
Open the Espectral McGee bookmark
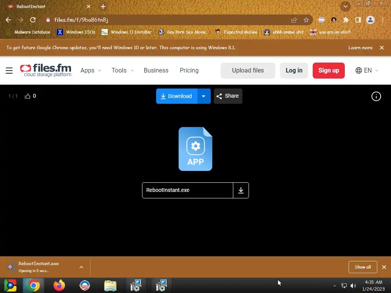[236, 32]
